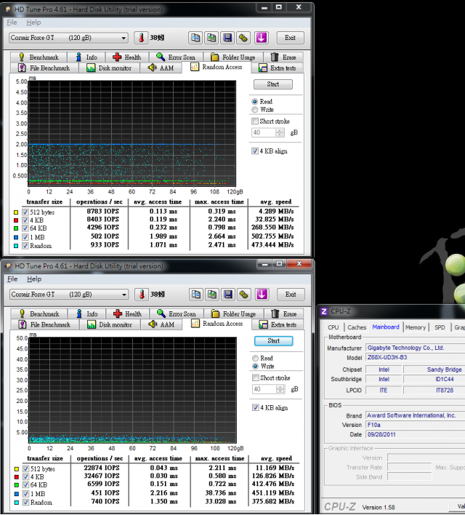Image resolution: width=465 pixels, height=515 pixels.
Task: Click copy screenshot icon in bottom HD Tune toolbar
Action: click(212, 295)
